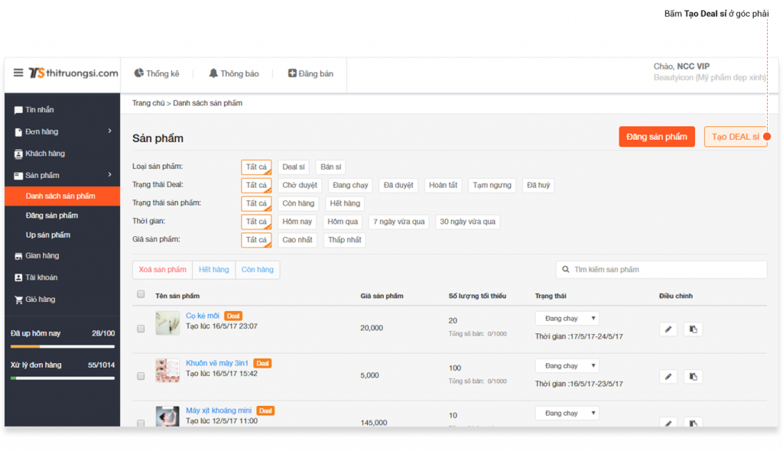Filter deal status Đang chạy
This screenshot has width=783, height=451.
point(350,185)
